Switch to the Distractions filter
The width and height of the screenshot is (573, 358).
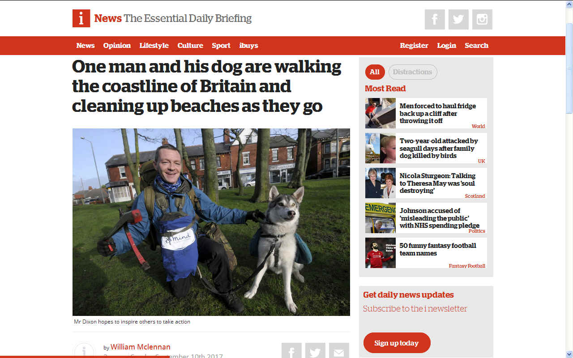(x=412, y=72)
